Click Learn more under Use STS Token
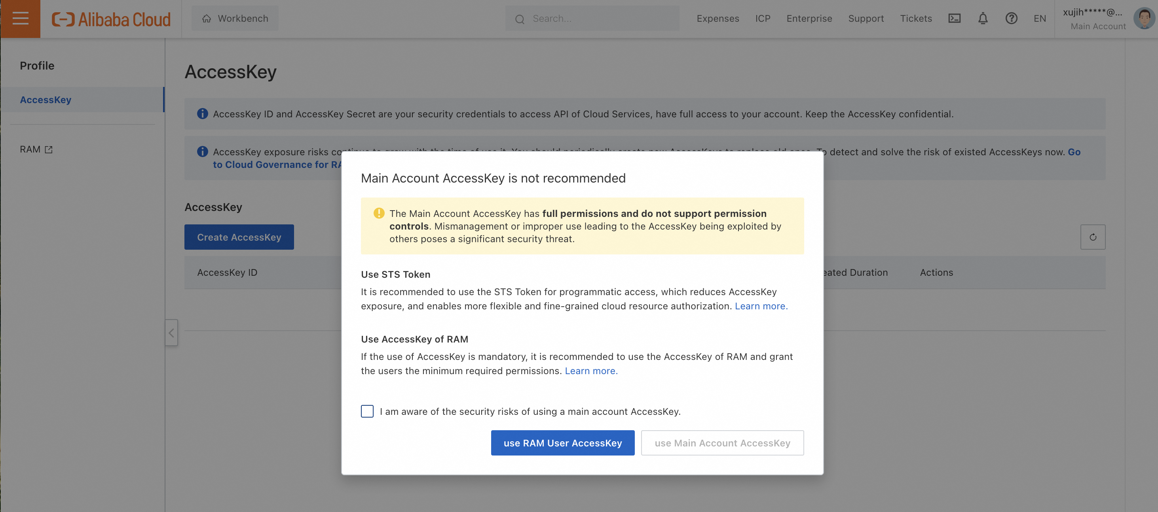 (761, 306)
